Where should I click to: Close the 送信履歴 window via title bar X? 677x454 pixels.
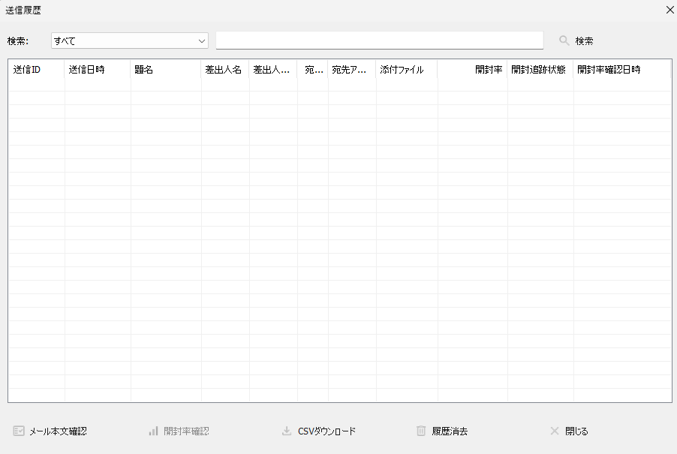tap(670, 10)
